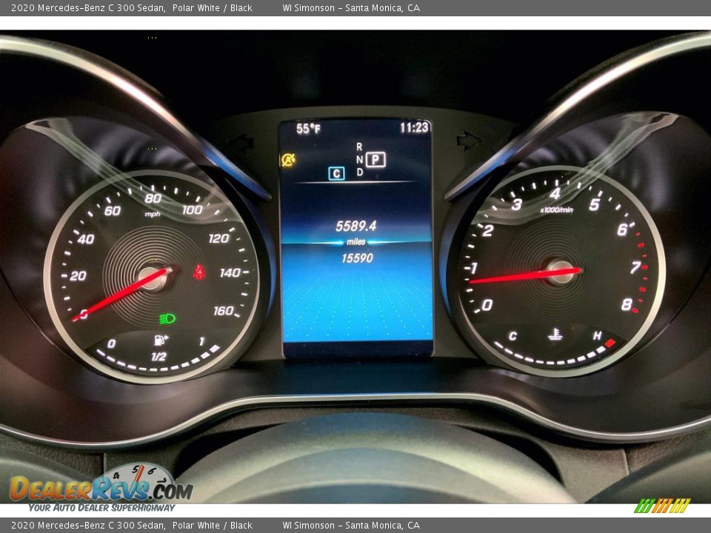Click the top '2020 Mercedes-Benz C 300 Sedan' title

click(87, 7)
